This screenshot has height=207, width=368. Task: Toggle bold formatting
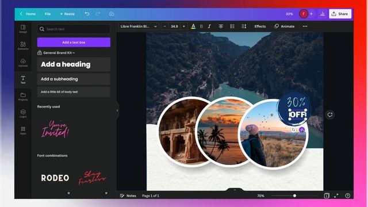[x=201, y=26]
